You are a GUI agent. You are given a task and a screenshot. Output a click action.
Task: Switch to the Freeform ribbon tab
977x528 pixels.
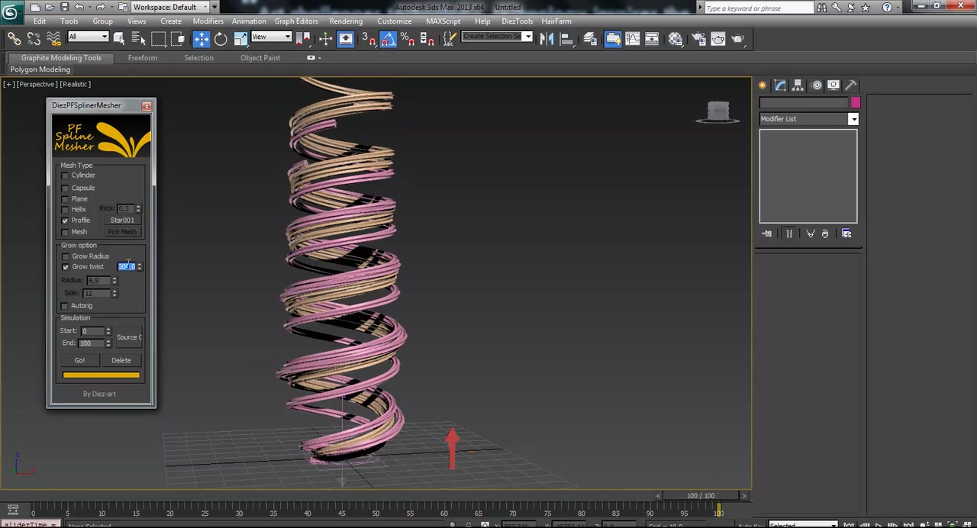143,58
